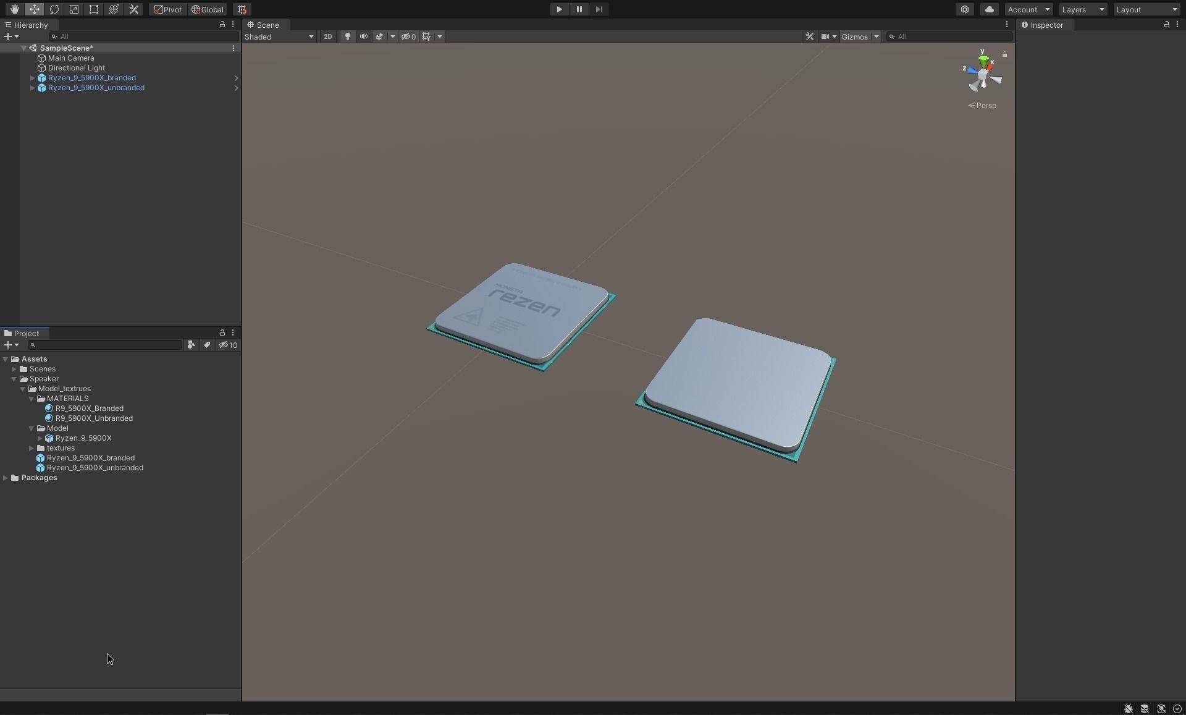
Task: Select the Move tool
Action: point(35,9)
